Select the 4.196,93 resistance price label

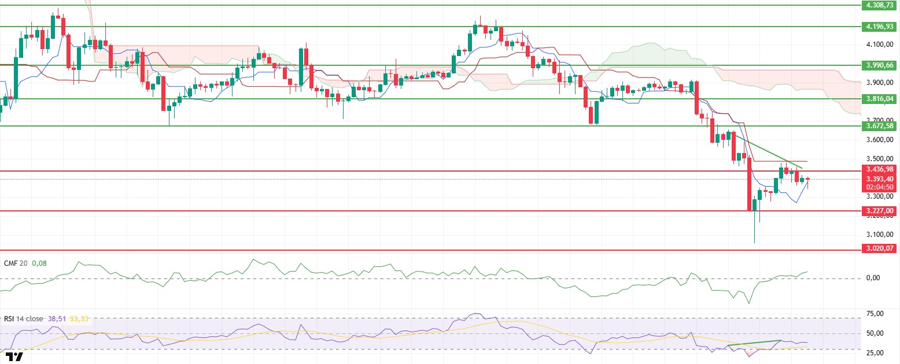tap(880, 26)
